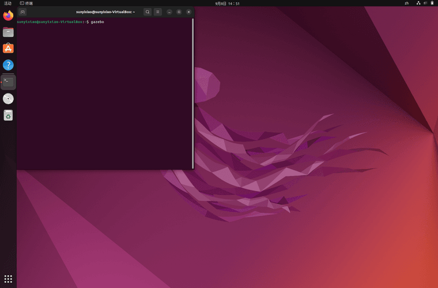Click the network status icon
The image size is (438, 288).
(418, 3)
